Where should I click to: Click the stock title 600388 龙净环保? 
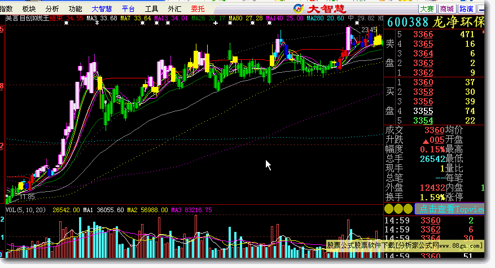coord(435,23)
